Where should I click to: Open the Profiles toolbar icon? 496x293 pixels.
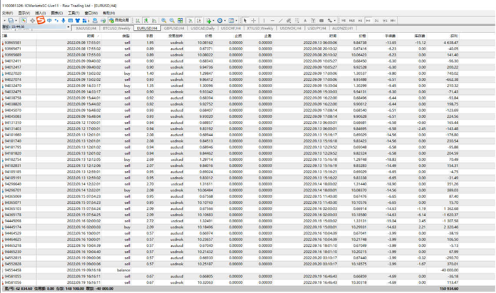pyautogui.click(x=11, y=20)
